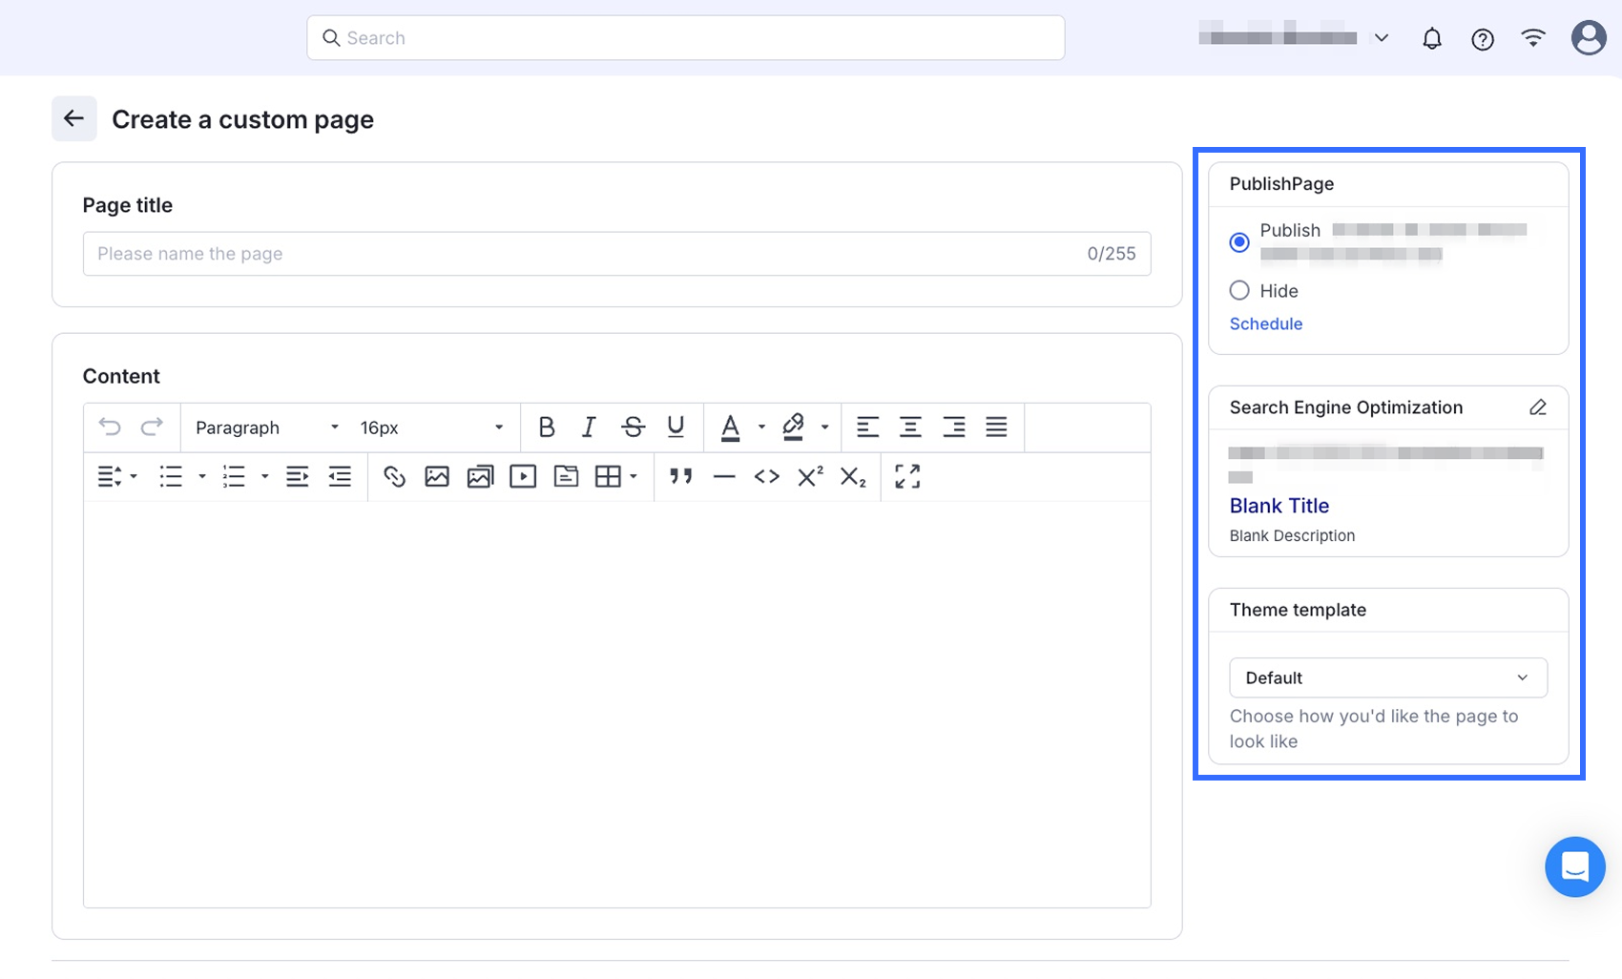Go back using the arrow button
1622x979 pixels.
coord(74,119)
